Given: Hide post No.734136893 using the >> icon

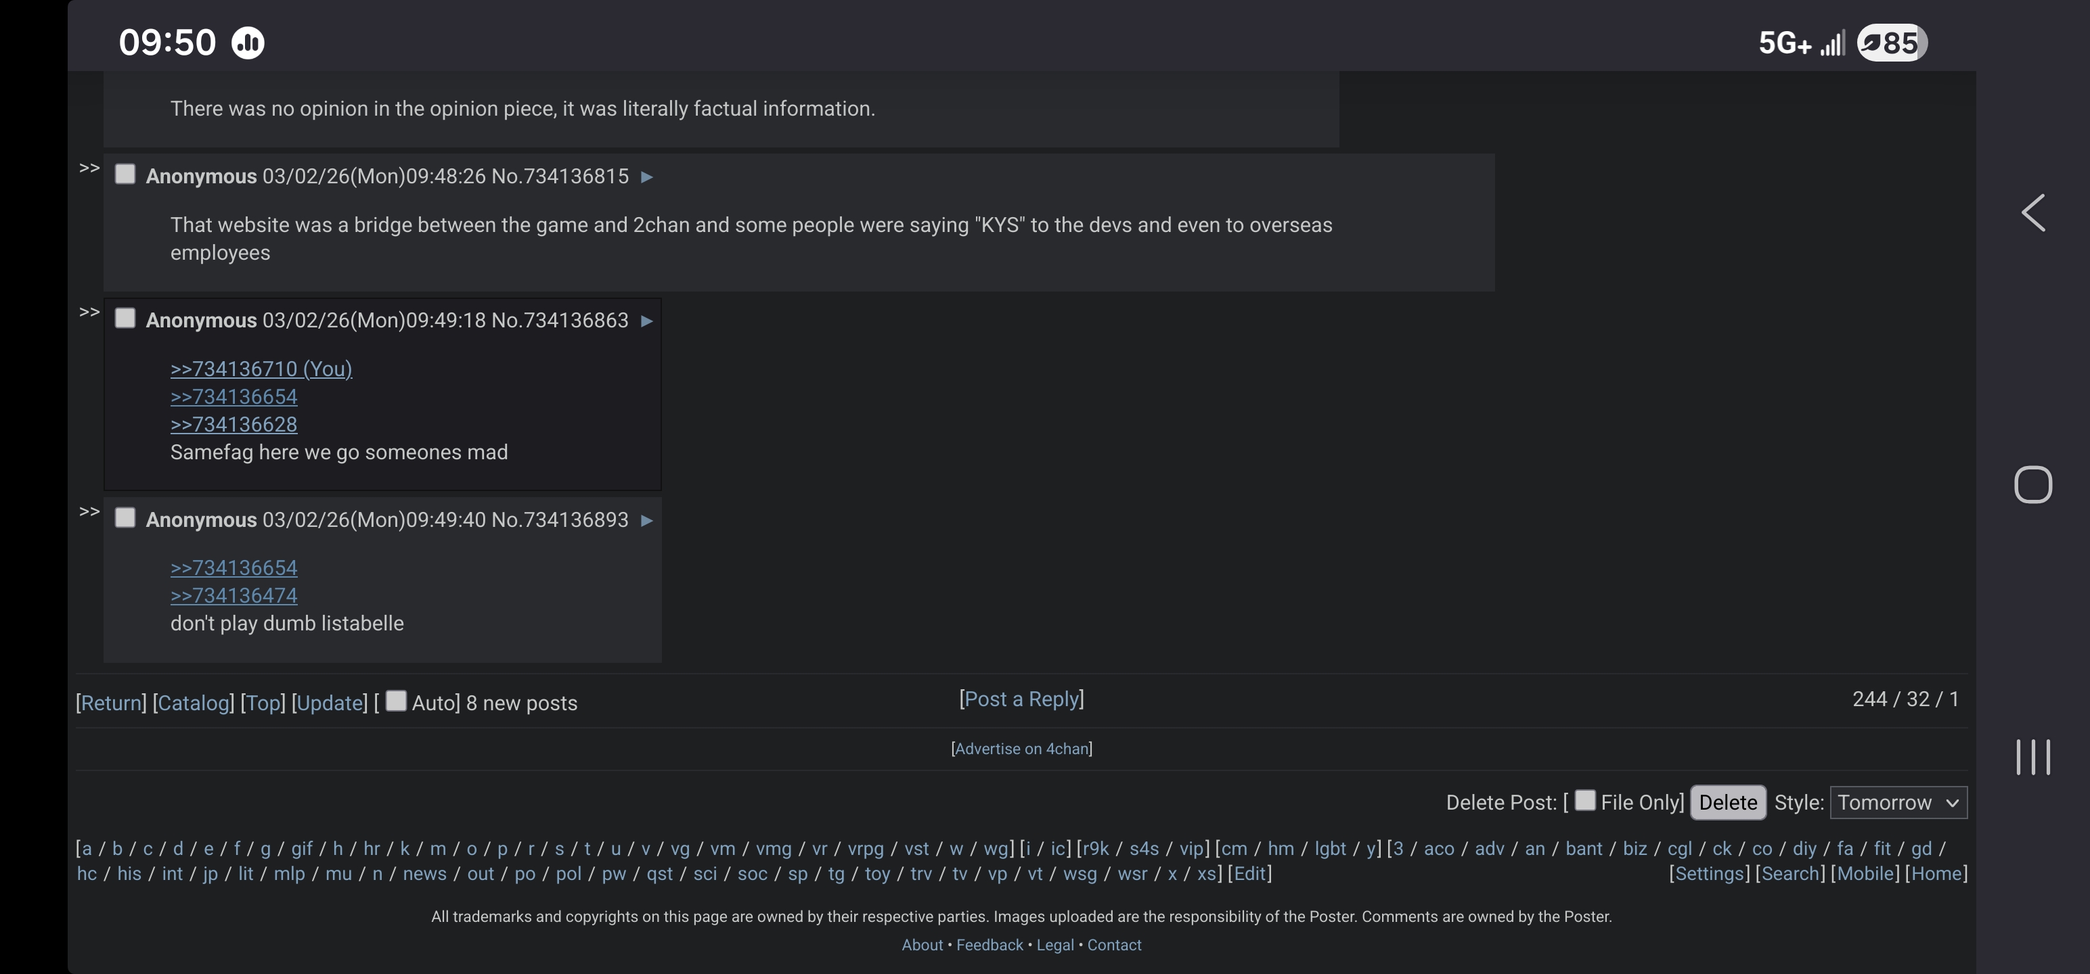Looking at the screenshot, I should (89, 512).
